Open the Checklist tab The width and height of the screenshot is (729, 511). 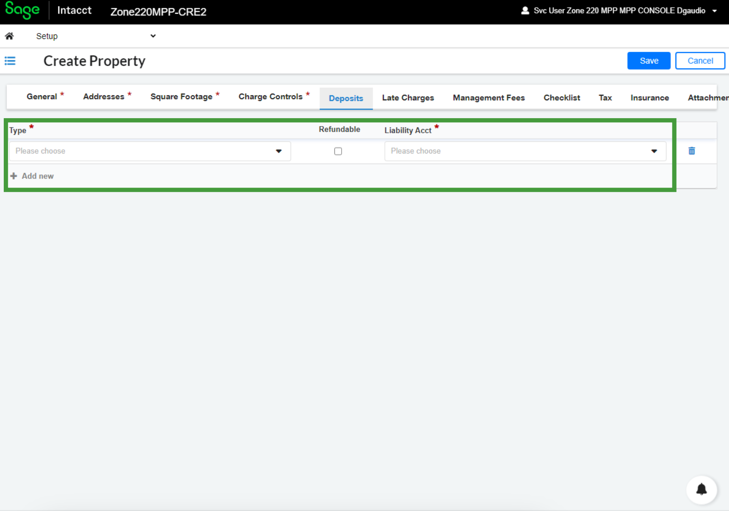561,98
